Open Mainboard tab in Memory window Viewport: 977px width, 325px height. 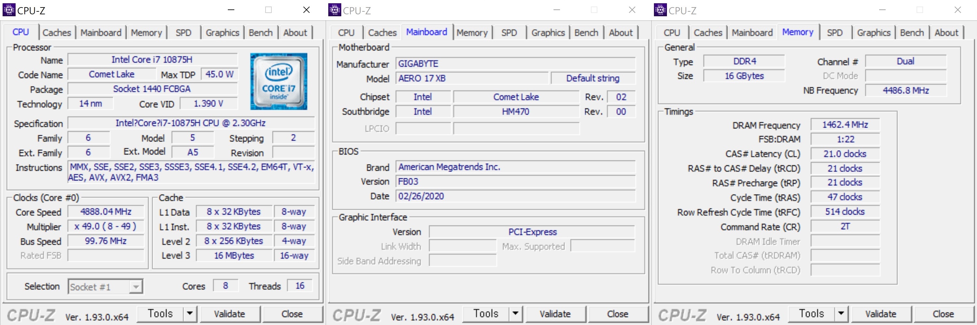pyautogui.click(x=752, y=32)
